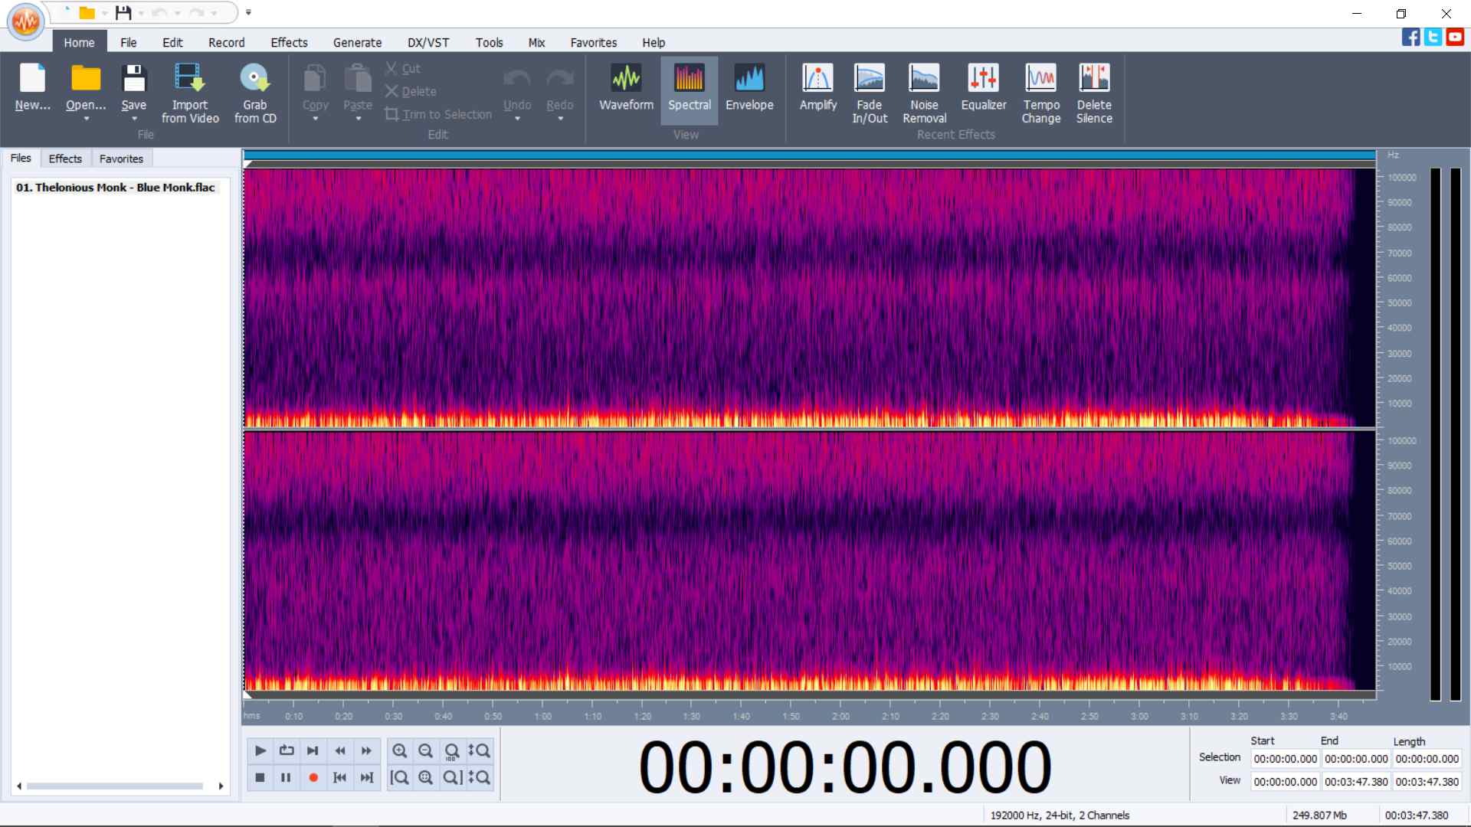Viewport: 1471px width, 827px height.
Task: Expand the ribbon Save dropdown arrow
Action: point(134,119)
